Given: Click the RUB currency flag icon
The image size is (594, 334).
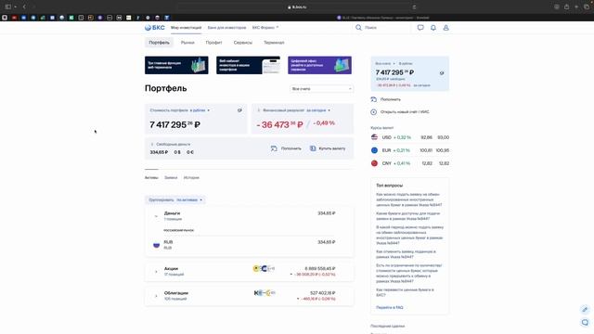Looking at the screenshot, I should [156, 245].
